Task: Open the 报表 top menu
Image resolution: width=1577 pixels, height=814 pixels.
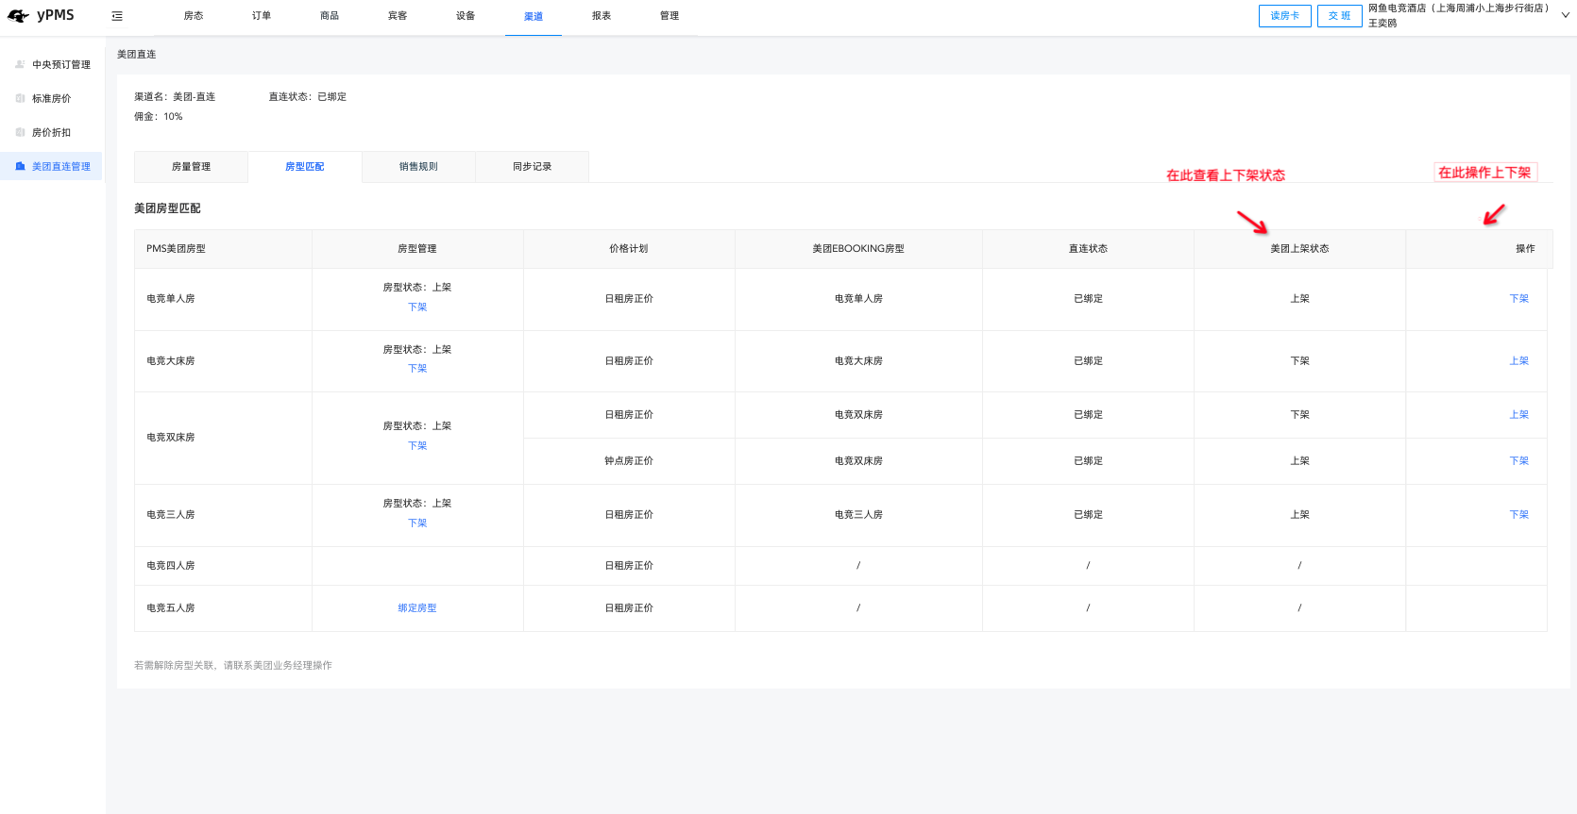Action: 602,16
